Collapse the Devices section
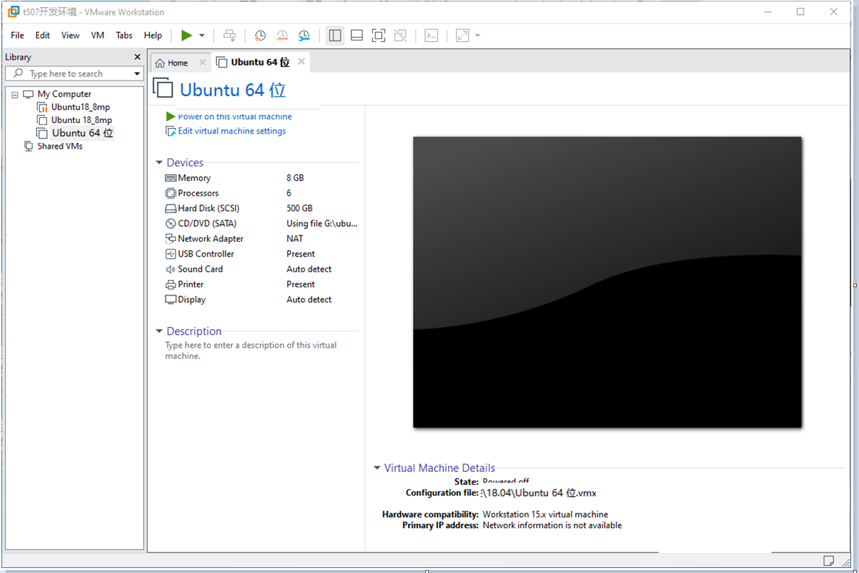The image size is (859, 573). (159, 163)
